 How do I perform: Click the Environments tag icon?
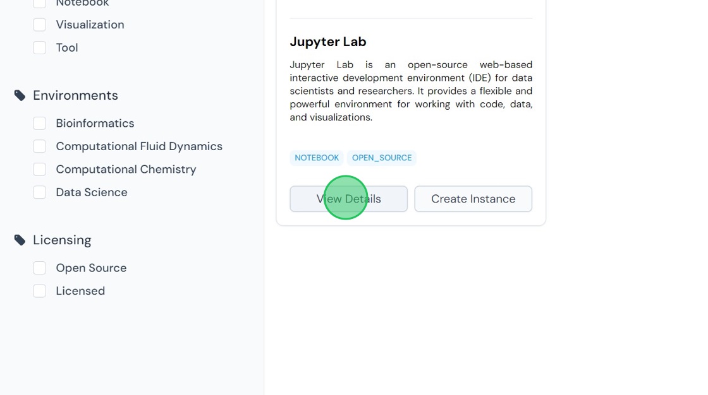(x=20, y=95)
